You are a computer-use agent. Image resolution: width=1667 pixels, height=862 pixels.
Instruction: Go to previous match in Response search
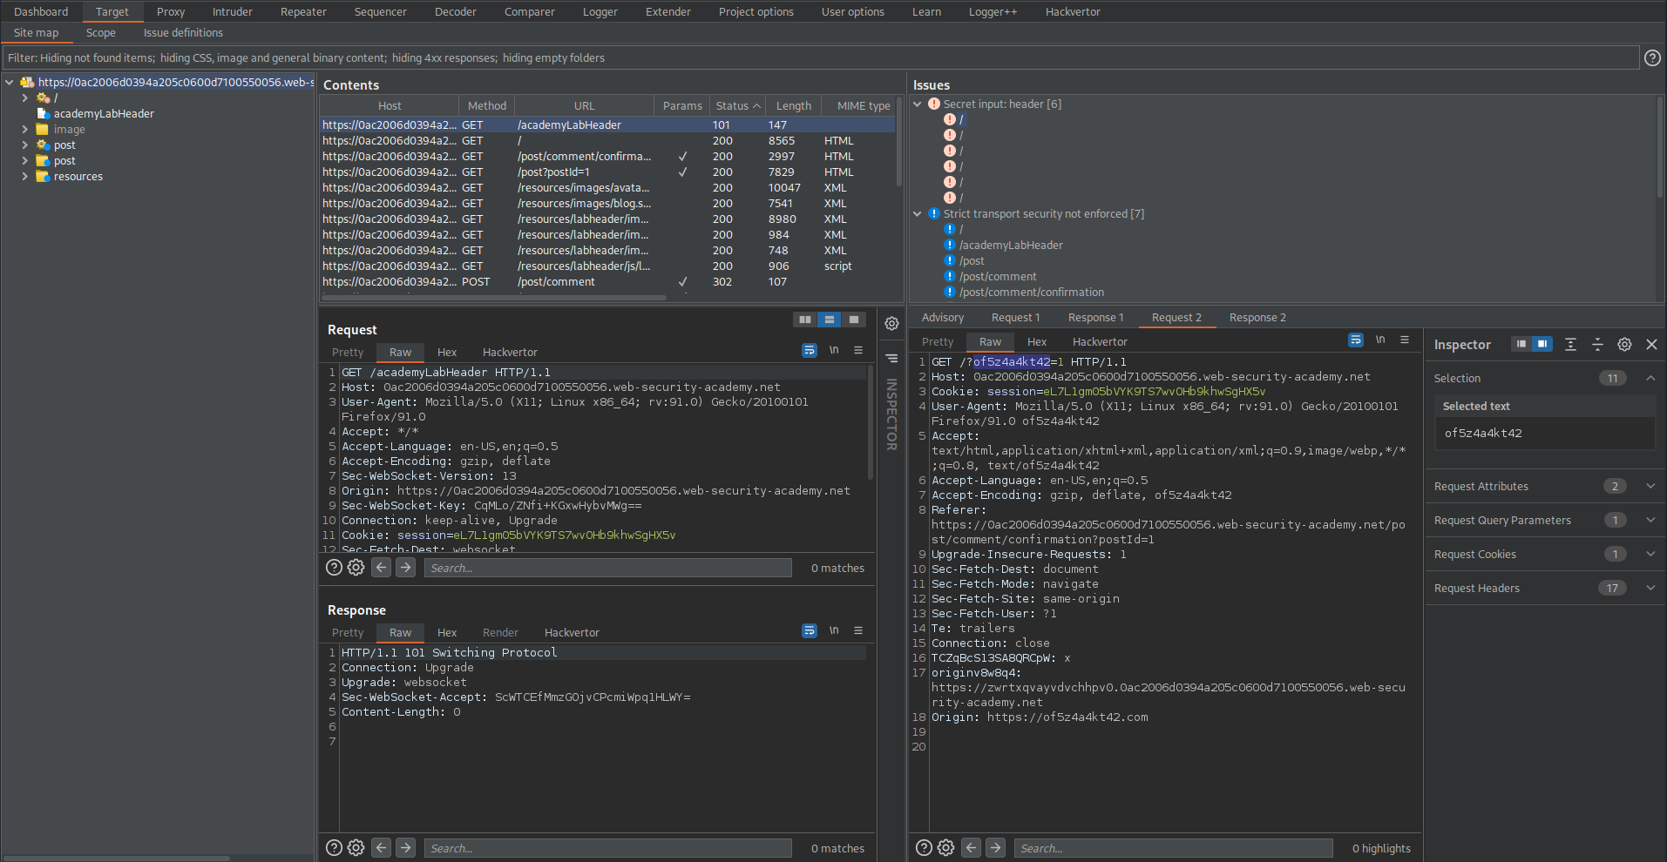click(x=382, y=848)
